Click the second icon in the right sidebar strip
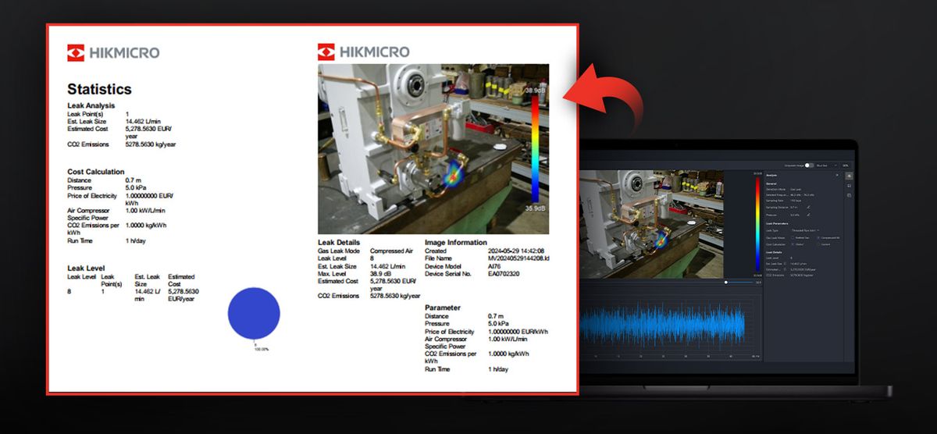Image resolution: width=937 pixels, height=434 pixels. click(x=850, y=186)
